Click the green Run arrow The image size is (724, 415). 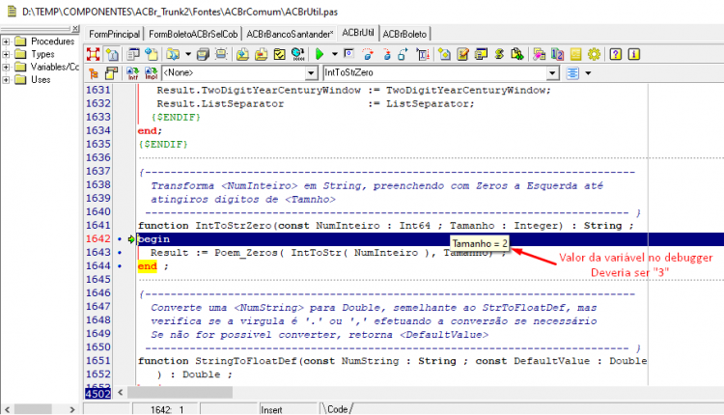tap(320, 54)
